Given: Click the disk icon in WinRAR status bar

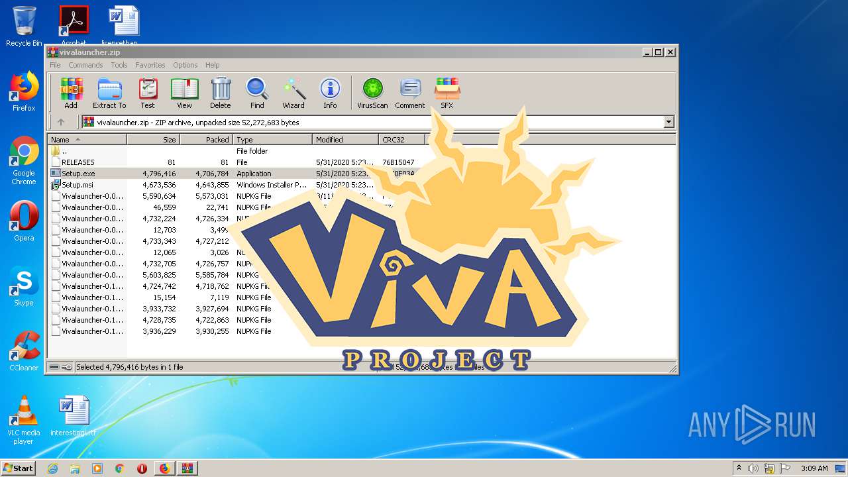Looking at the screenshot, I should click(54, 367).
